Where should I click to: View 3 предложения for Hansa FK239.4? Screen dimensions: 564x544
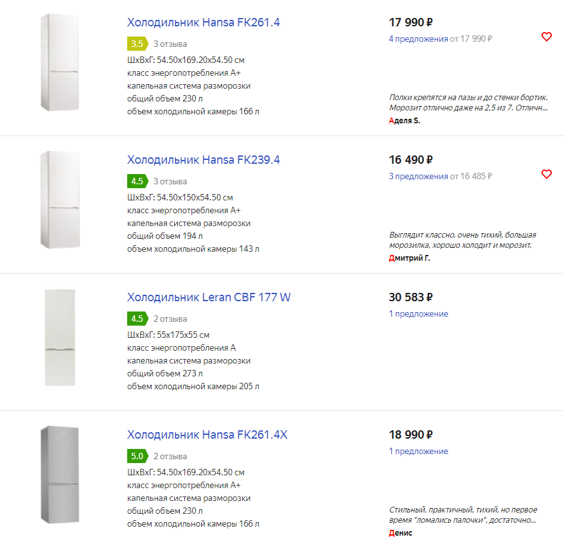pyautogui.click(x=418, y=176)
